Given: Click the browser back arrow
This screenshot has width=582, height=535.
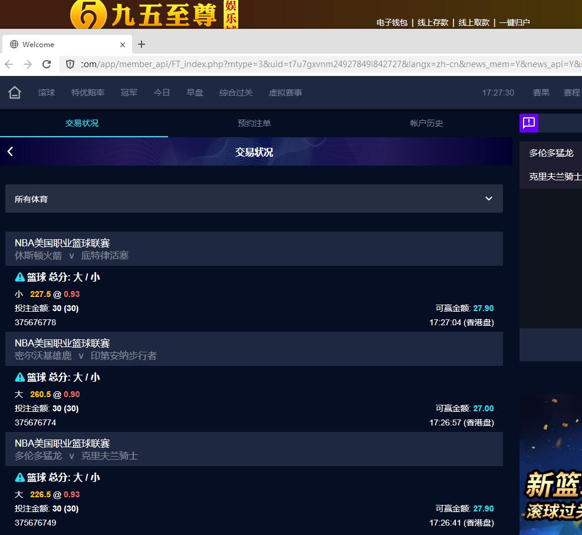Looking at the screenshot, I should point(9,64).
